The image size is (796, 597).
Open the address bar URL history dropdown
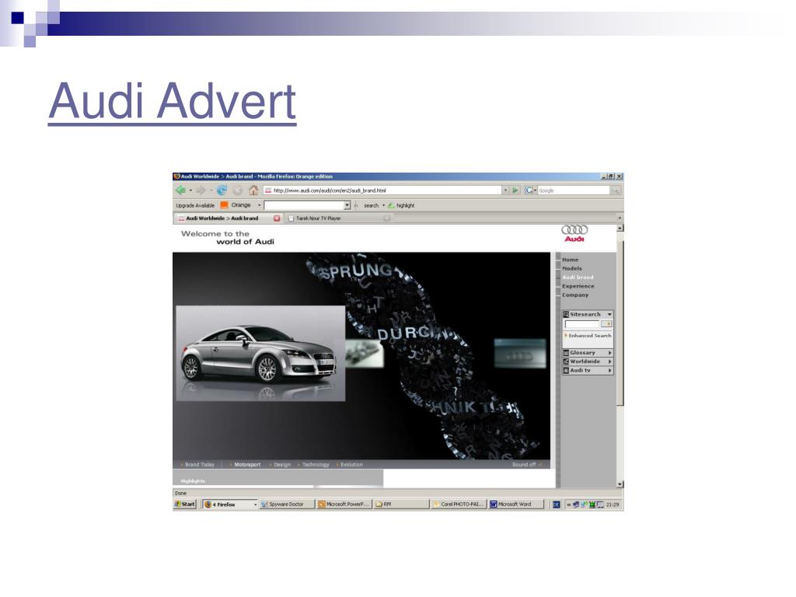[x=505, y=190]
